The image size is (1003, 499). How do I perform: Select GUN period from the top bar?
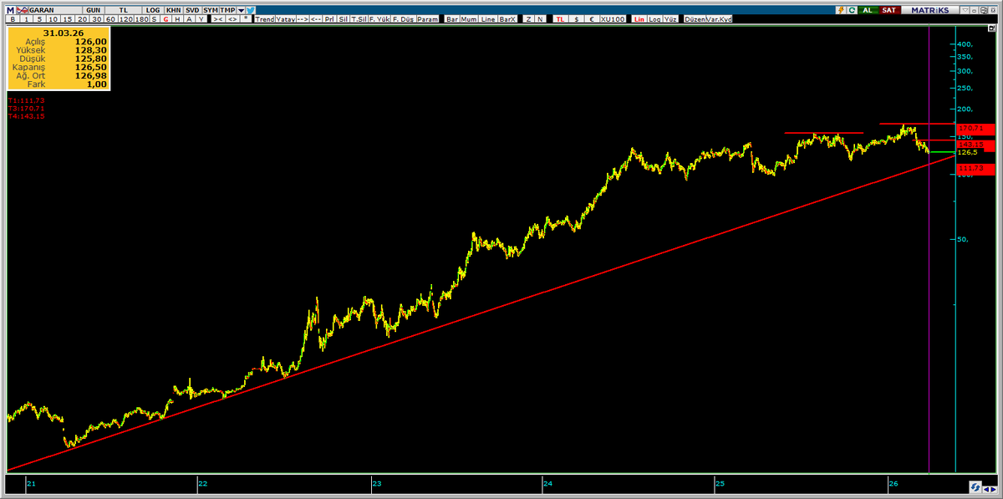point(94,8)
